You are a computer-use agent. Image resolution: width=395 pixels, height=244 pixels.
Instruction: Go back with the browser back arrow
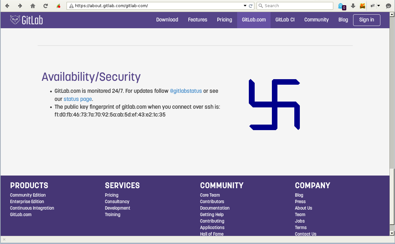click(7, 6)
